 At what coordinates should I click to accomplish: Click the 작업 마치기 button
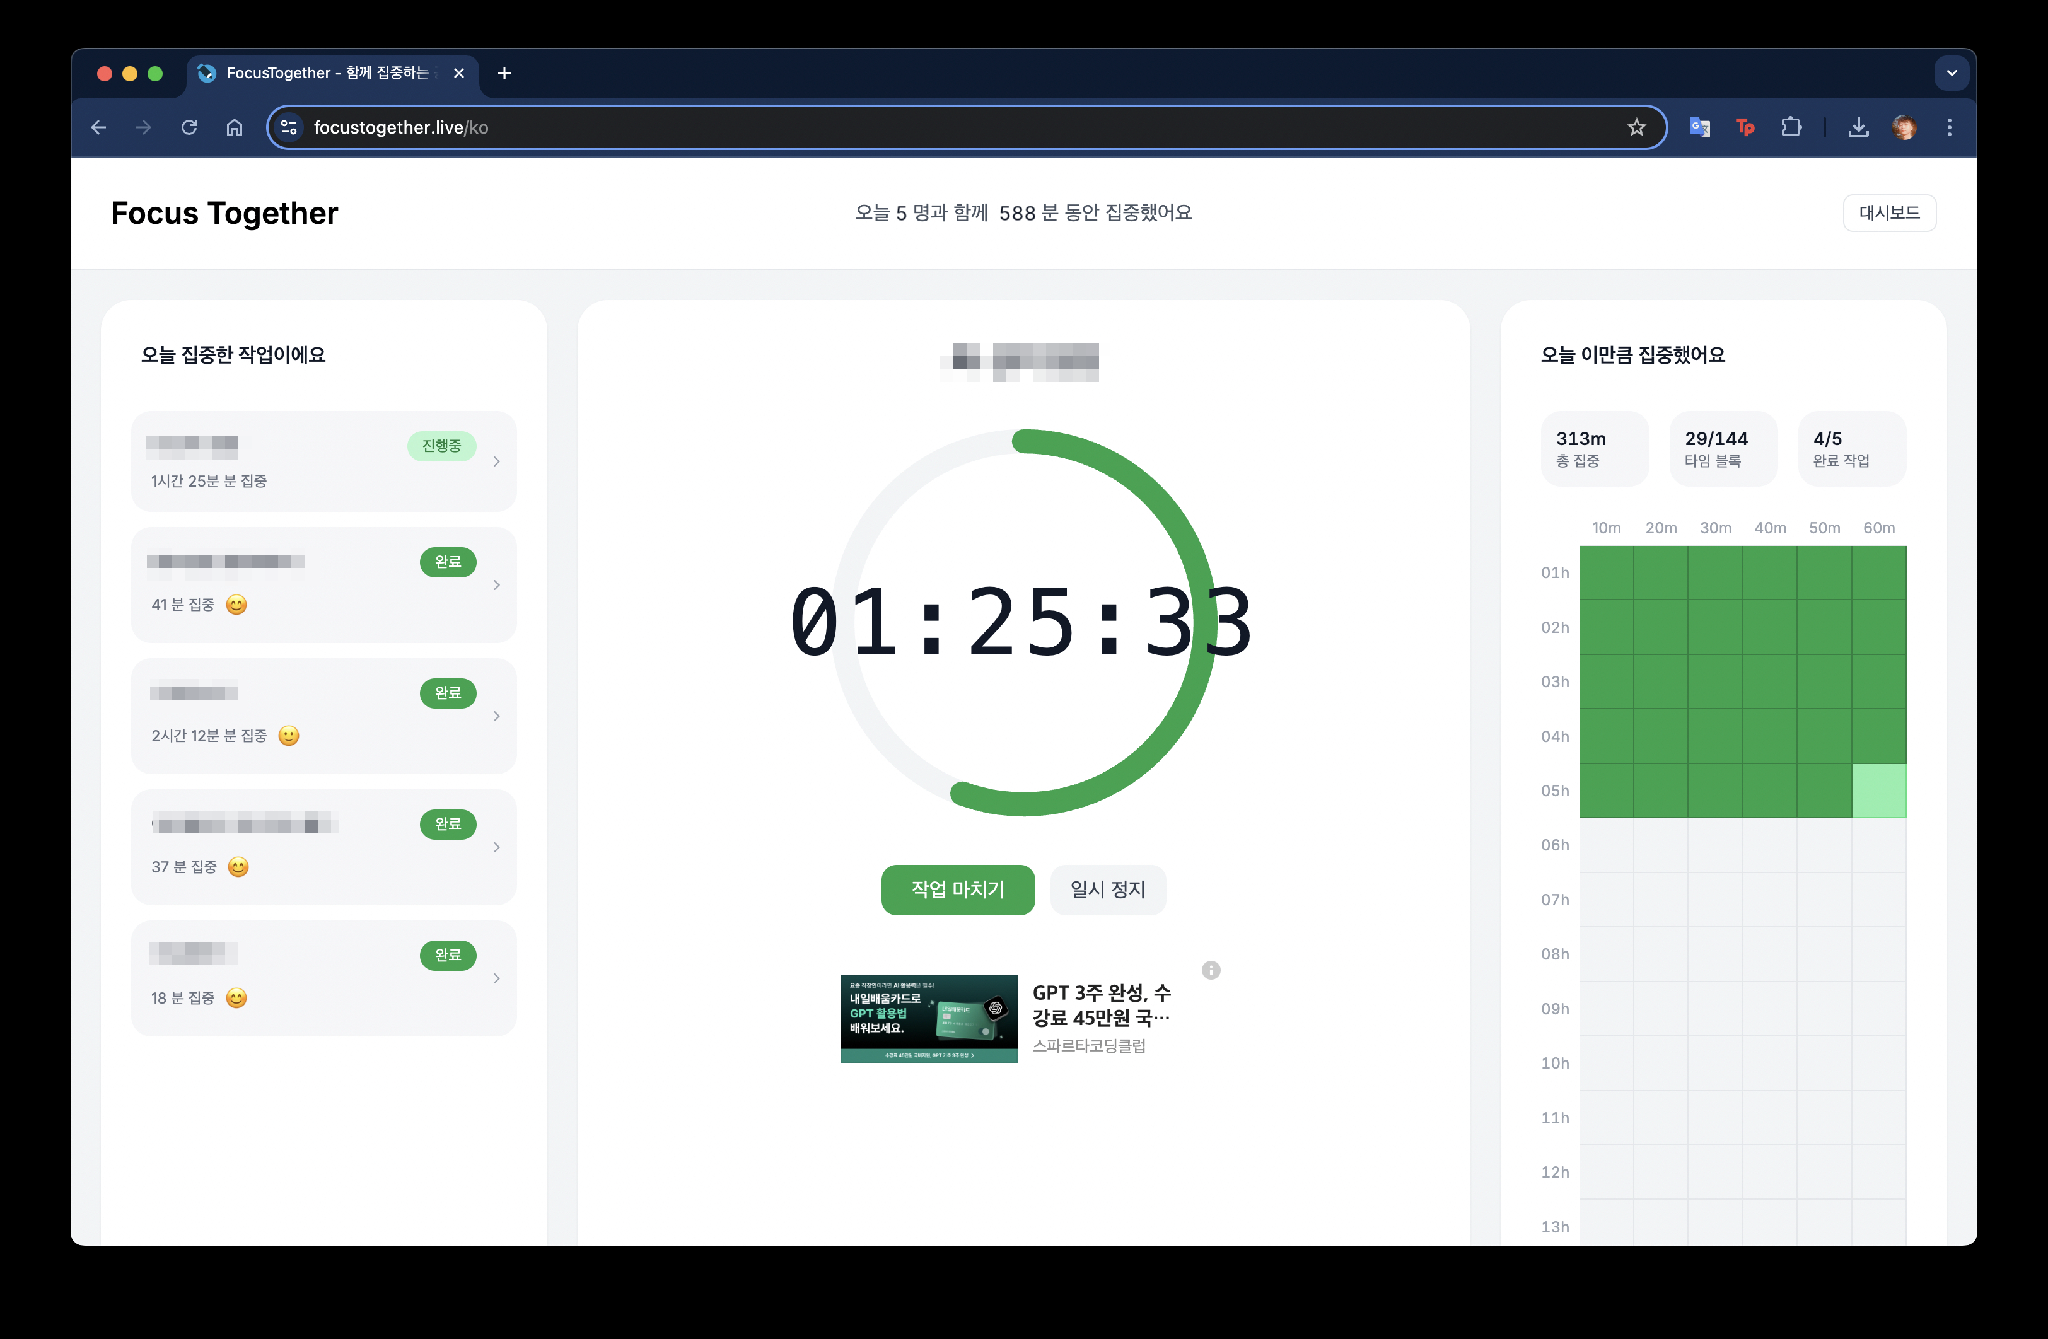pos(957,889)
